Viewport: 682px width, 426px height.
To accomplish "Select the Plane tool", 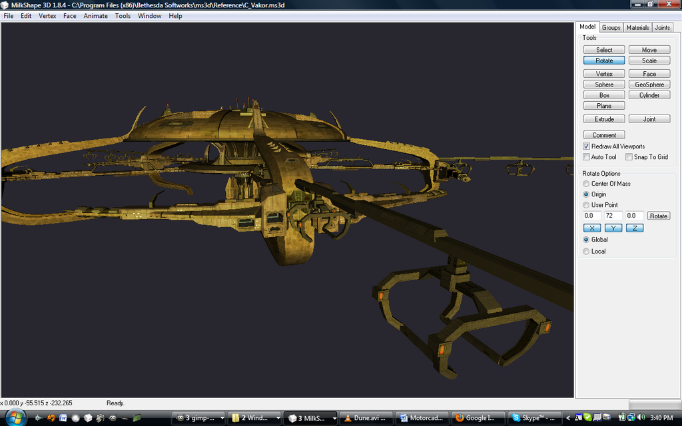I will [x=603, y=105].
